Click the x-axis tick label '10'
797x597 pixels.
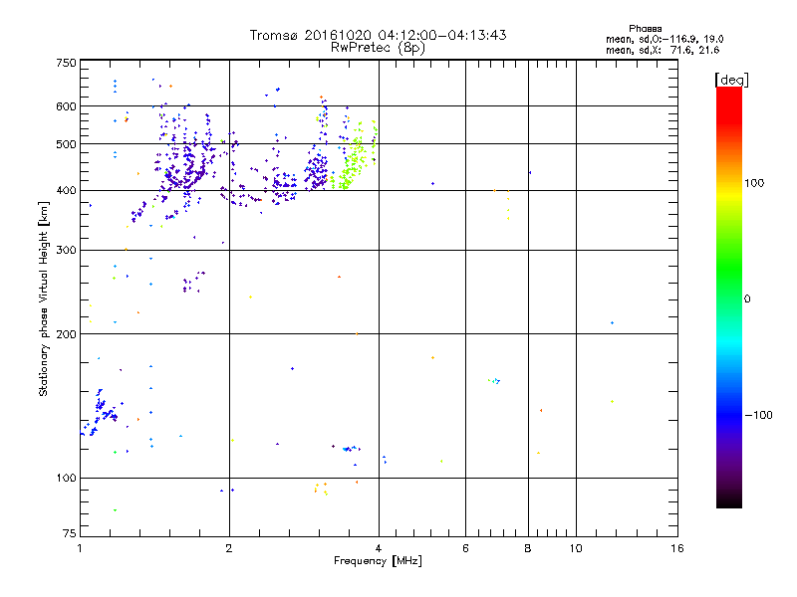coord(576,548)
